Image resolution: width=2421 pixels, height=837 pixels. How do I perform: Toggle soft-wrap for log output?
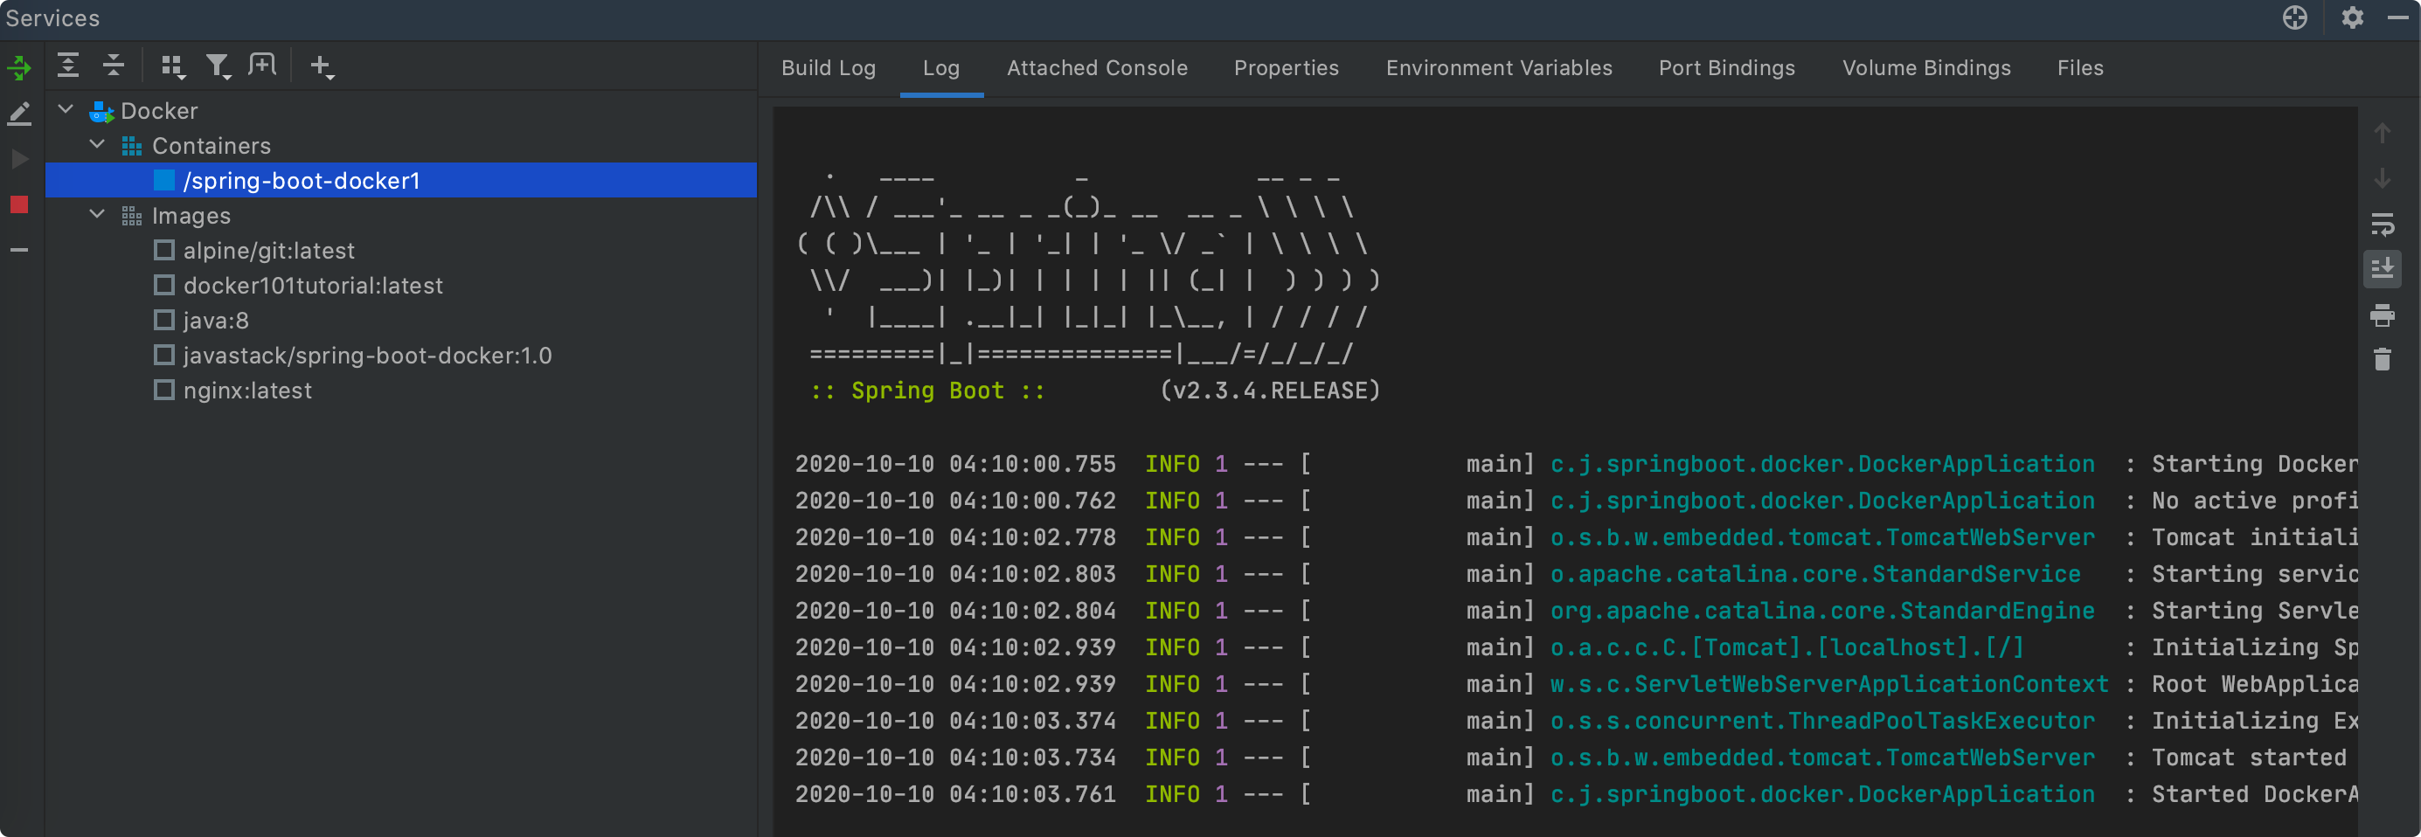(2383, 225)
